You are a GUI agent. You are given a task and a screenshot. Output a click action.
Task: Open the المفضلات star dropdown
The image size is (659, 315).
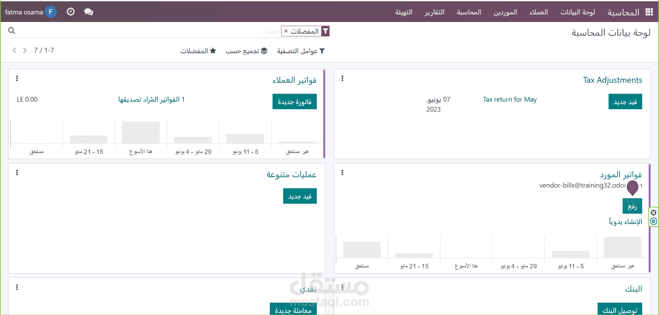click(198, 50)
